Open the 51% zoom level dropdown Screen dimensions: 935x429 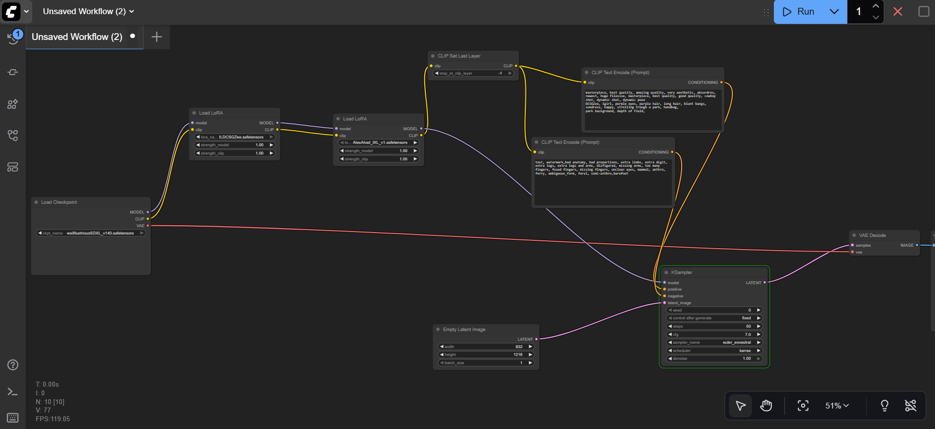pyautogui.click(x=837, y=406)
